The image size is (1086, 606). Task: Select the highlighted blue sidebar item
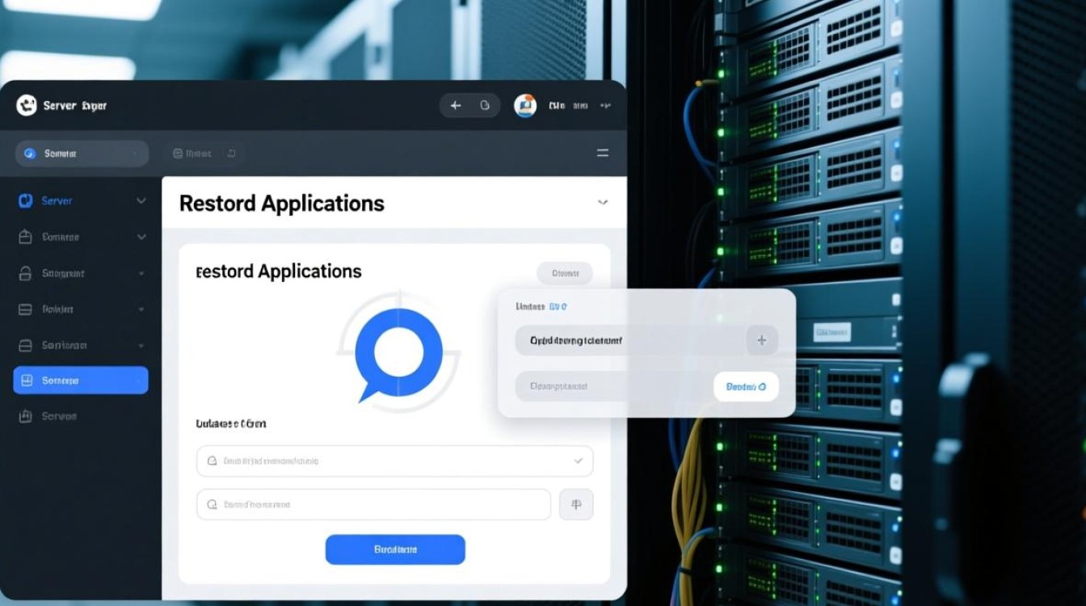click(81, 380)
